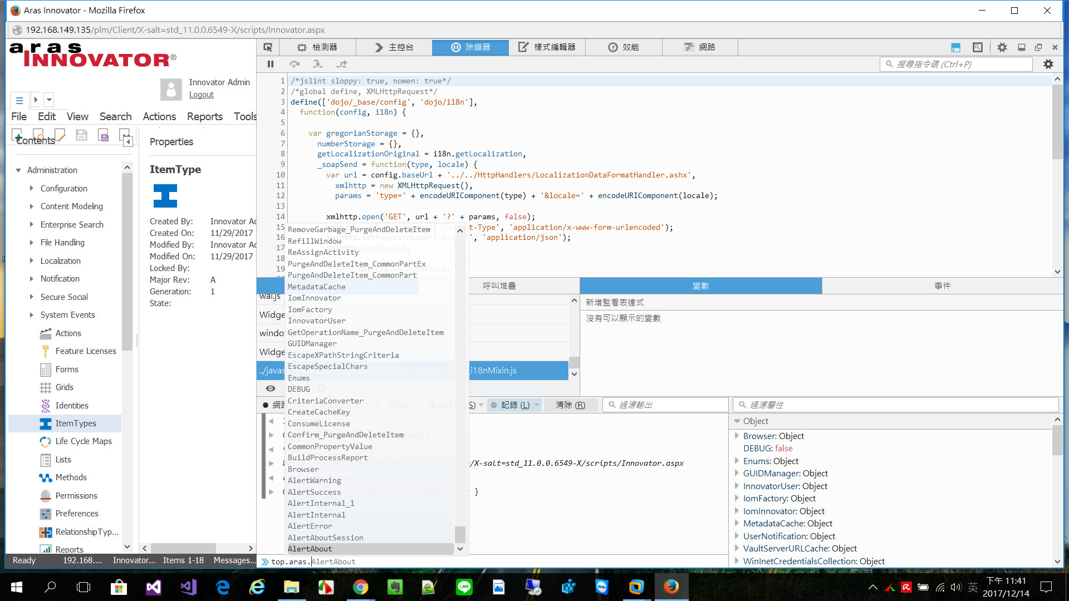
Task: Collapse the Administration tree section
Action: pyautogui.click(x=18, y=170)
